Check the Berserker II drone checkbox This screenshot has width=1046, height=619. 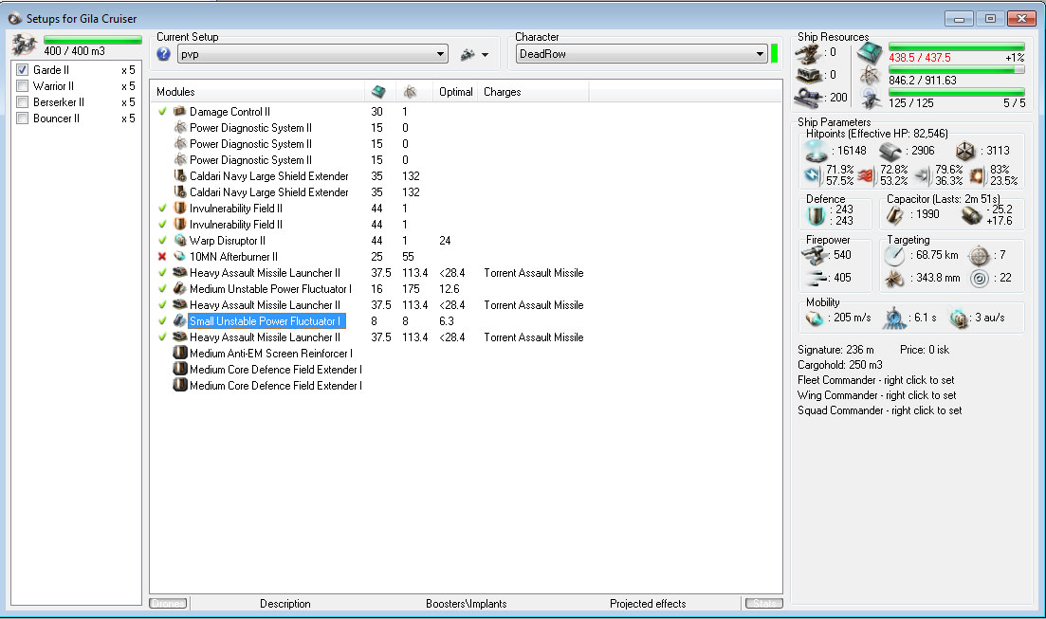click(x=22, y=101)
